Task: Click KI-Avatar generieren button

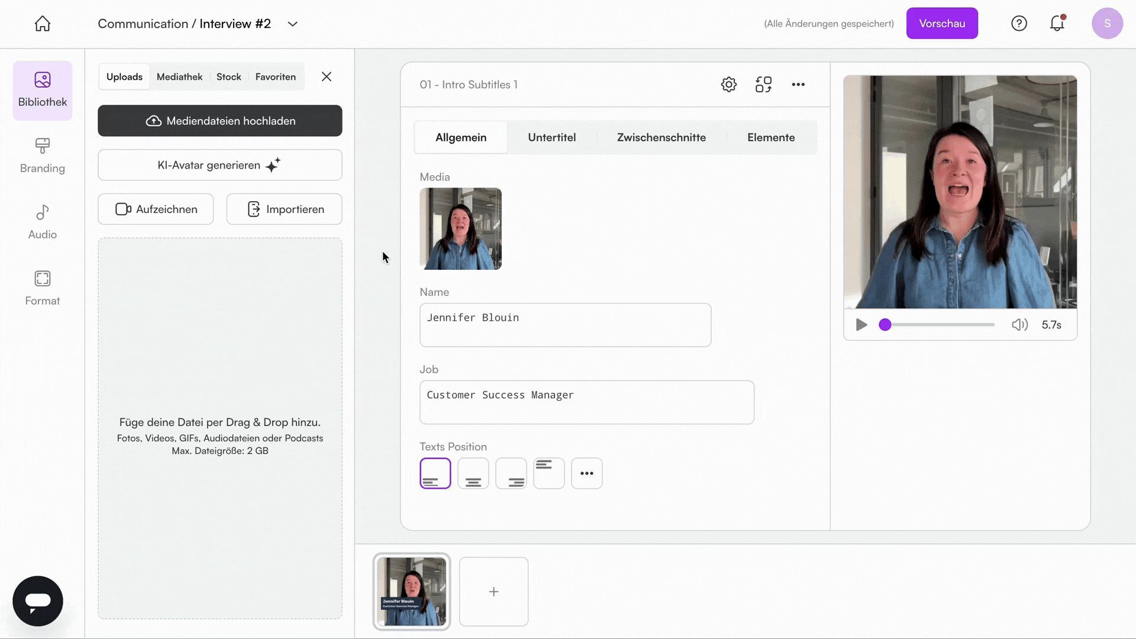Action: tap(220, 165)
